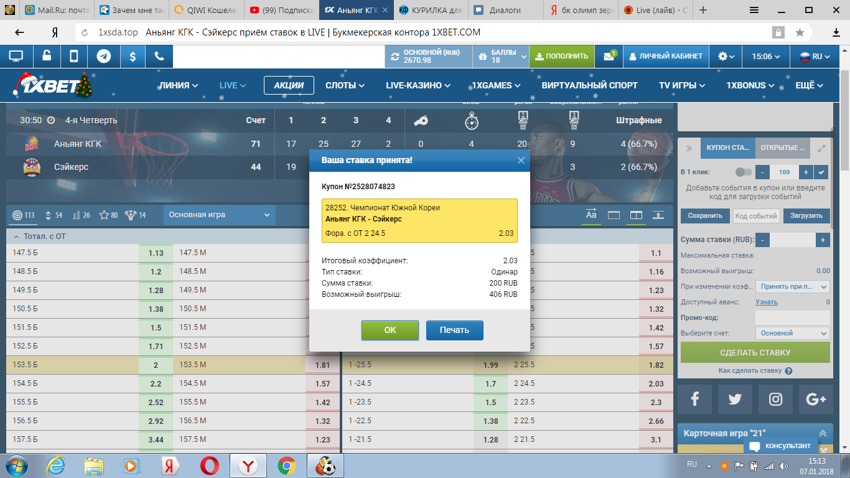Open the Instagram social link
This screenshot has width=850, height=478.
click(775, 400)
